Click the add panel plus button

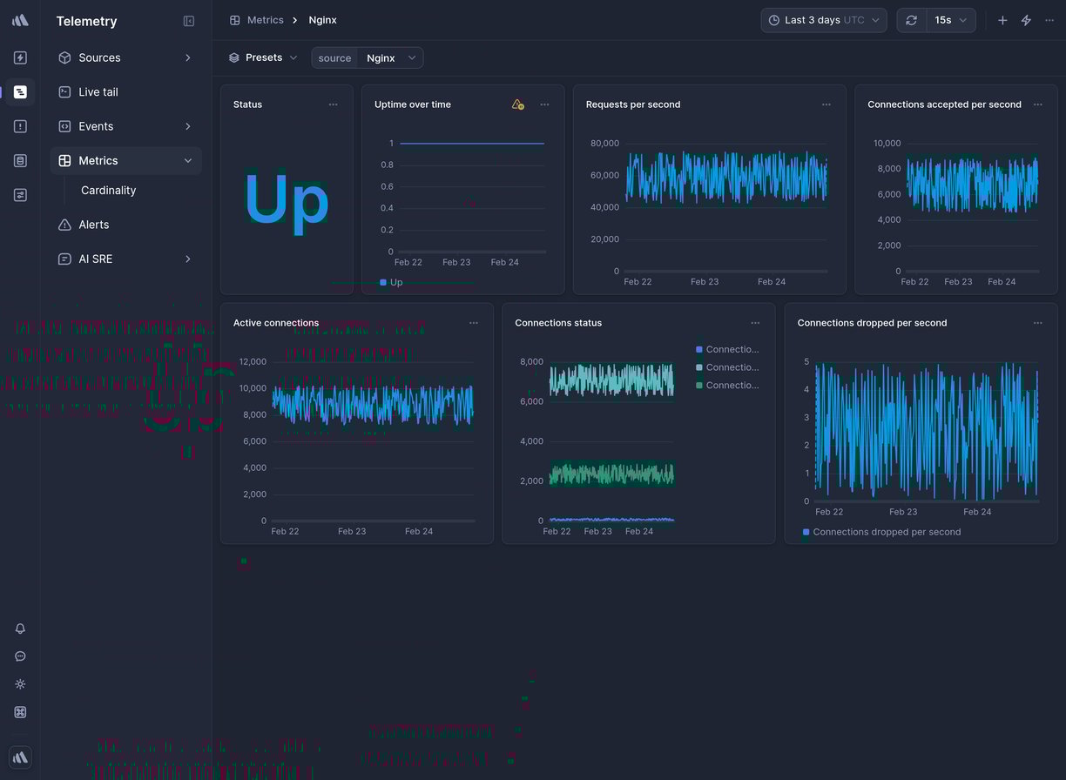point(1002,19)
